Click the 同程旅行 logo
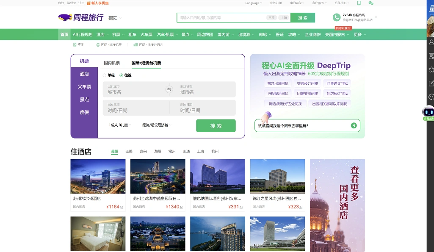The height and width of the screenshot is (252, 434). click(x=81, y=17)
